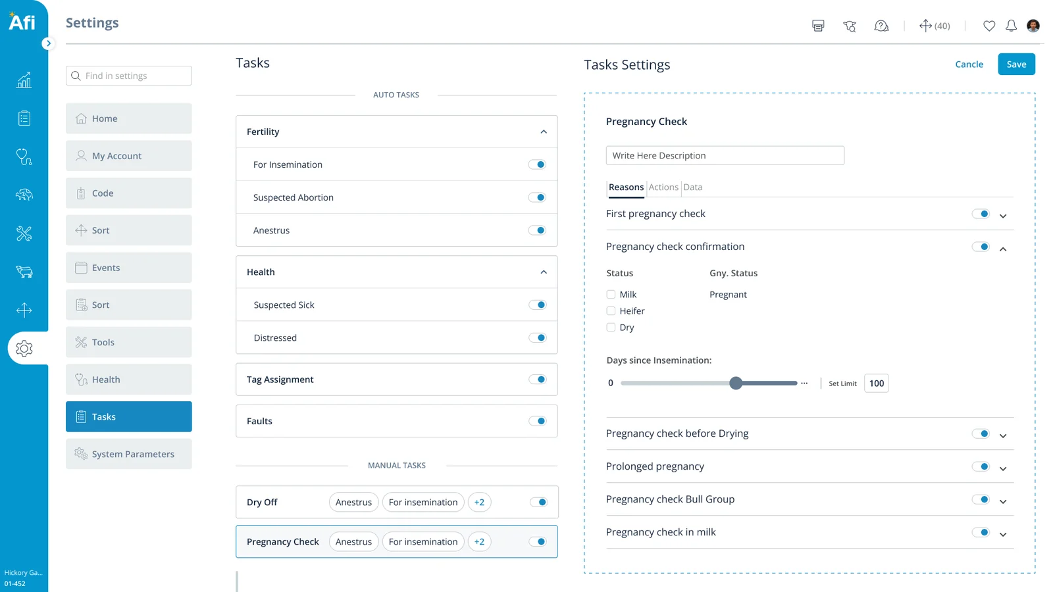This screenshot has width=1053, height=592.
Task: Collapse the Fertility section
Action: click(x=544, y=132)
